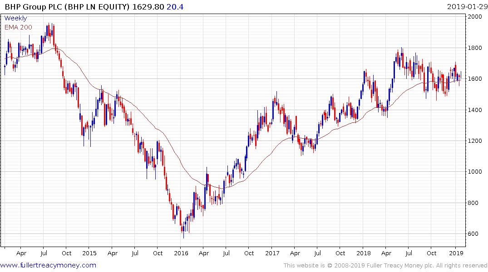Click the 20.4 price change value
The width and height of the screenshot is (488, 272).
175,7
